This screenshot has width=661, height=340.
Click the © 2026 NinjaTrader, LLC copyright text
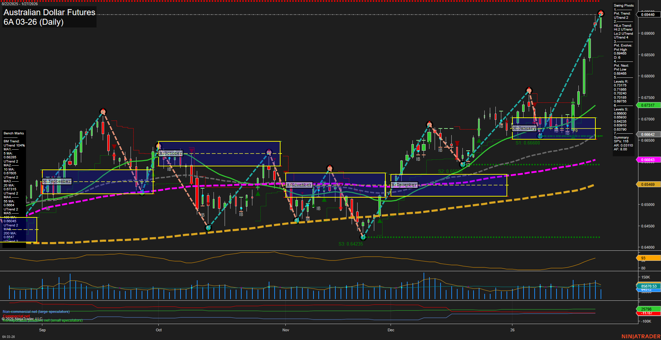pos(22,318)
